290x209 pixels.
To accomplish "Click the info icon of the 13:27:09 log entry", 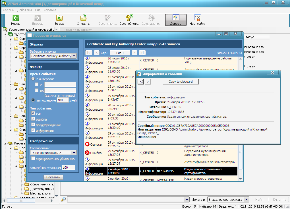I will coord(87,160).
